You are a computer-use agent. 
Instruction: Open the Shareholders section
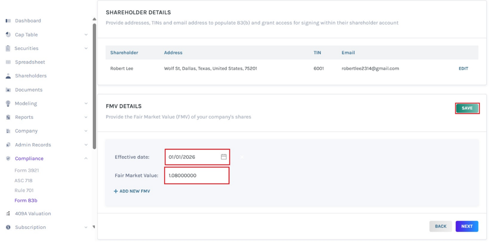click(x=31, y=76)
